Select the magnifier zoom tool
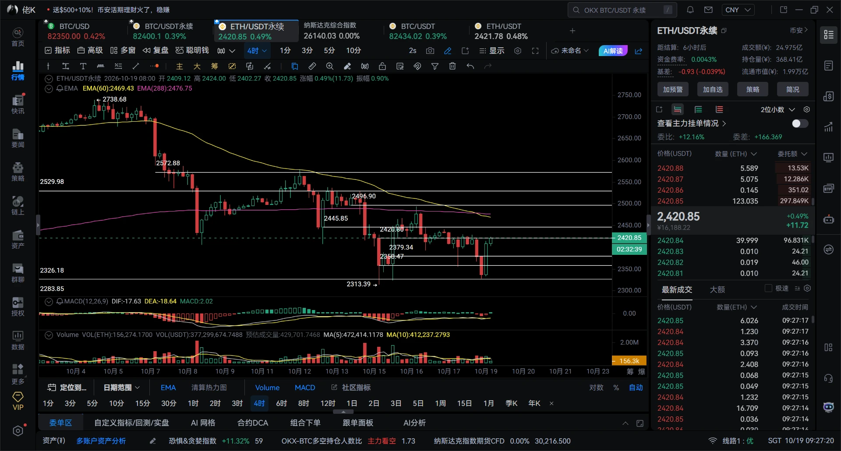 click(330, 66)
